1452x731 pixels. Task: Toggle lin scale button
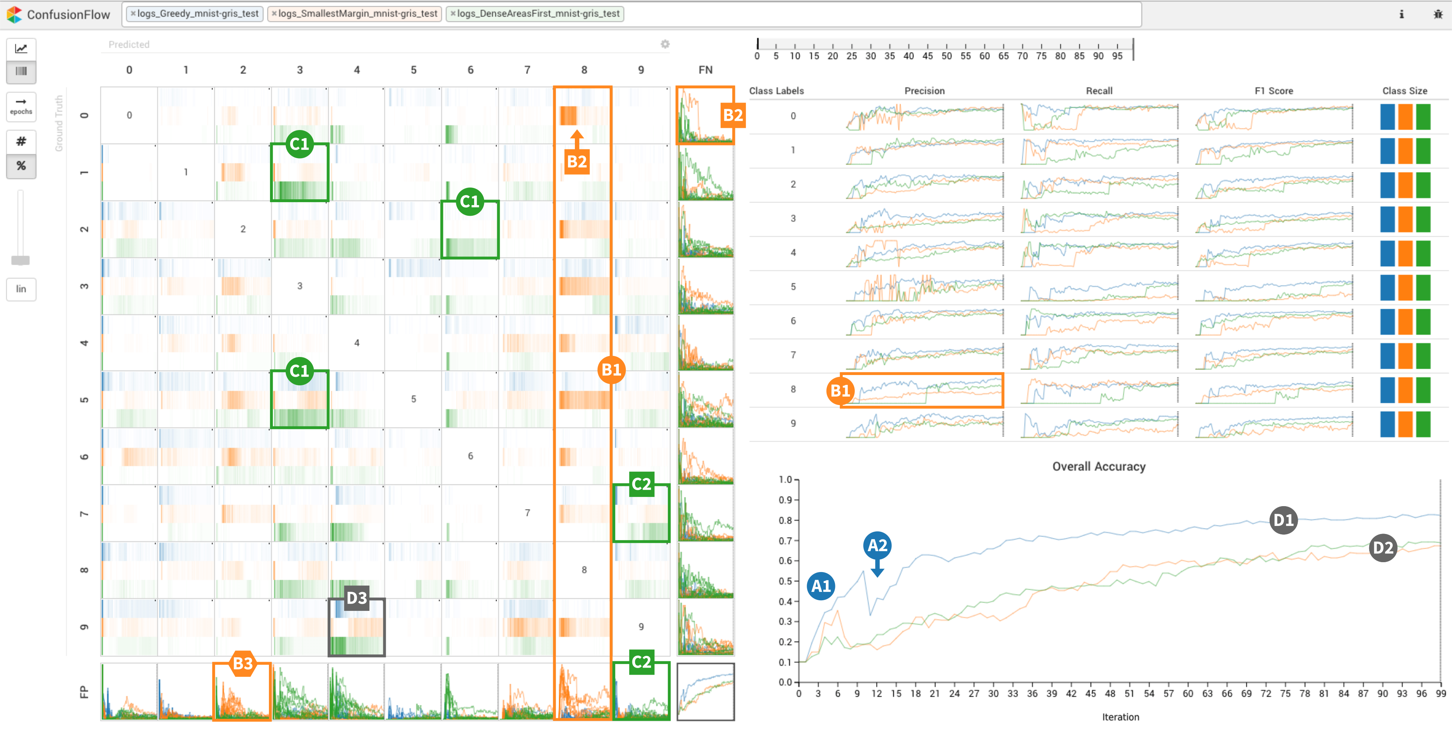21,289
